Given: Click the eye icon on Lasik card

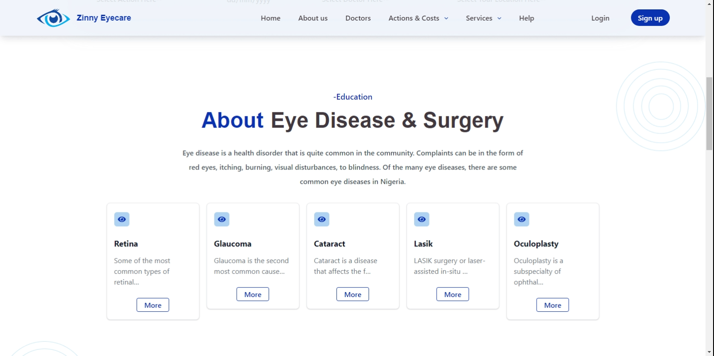Looking at the screenshot, I should (x=422, y=219).
